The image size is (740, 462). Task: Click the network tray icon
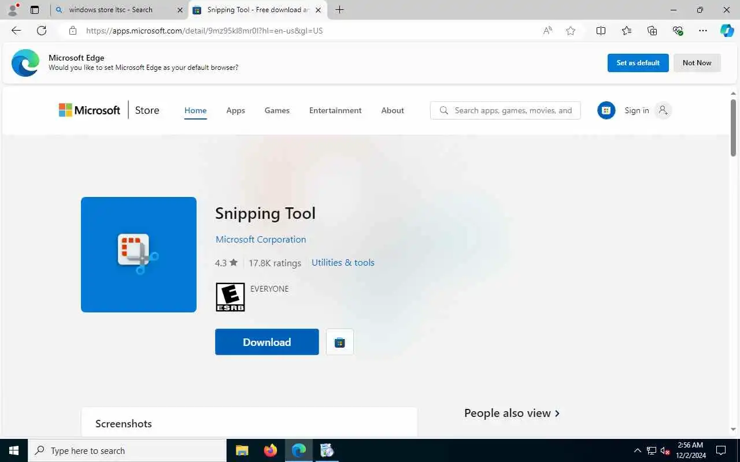pyautogui.click(x=652, y=450)
